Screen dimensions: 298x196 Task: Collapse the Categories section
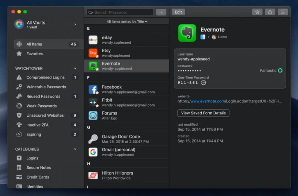pyautogui.click(x=75, y=149)
